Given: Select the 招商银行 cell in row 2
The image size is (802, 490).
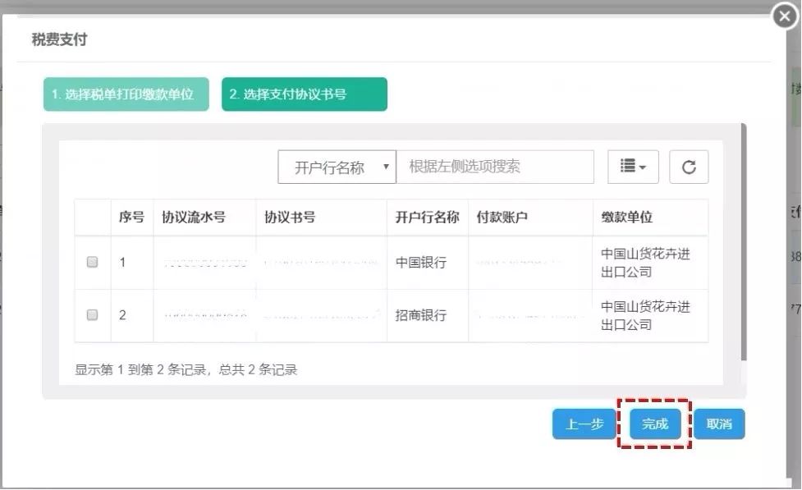Looking at the screenshot, I should [428, 315].
